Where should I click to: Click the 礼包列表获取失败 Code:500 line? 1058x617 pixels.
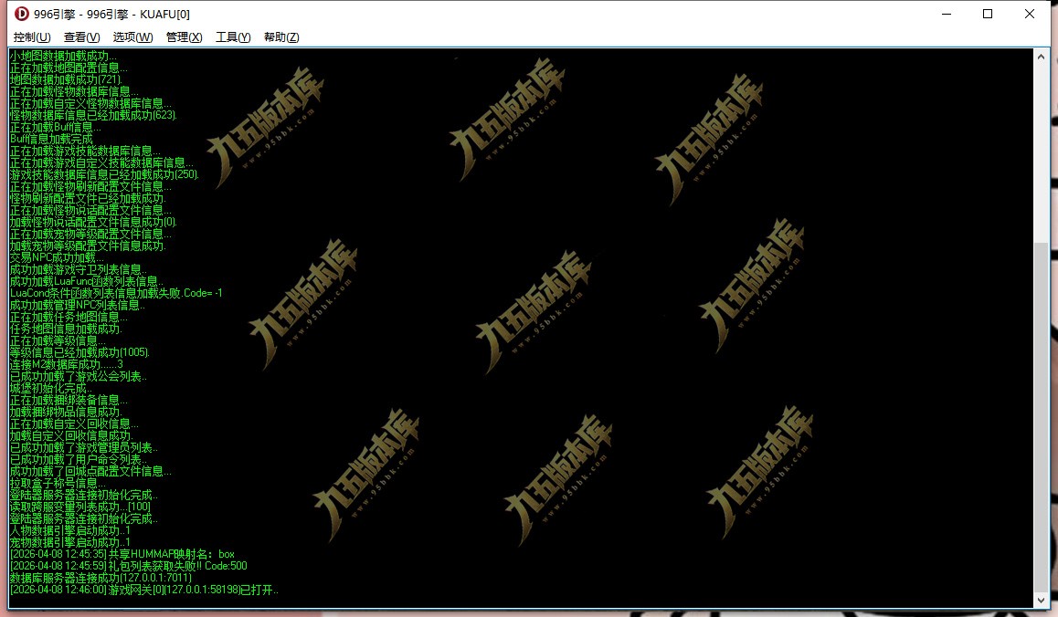128,566
